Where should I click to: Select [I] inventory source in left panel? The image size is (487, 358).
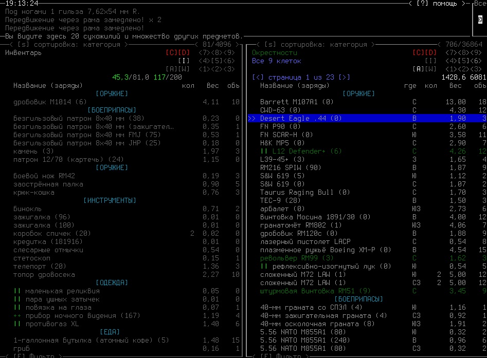[184, 61]
